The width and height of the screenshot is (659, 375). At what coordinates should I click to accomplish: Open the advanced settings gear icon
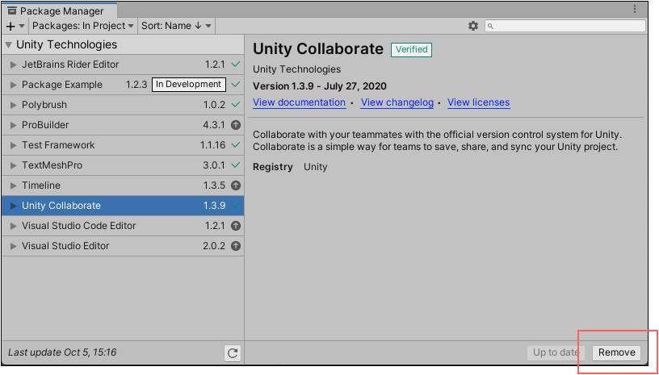click(473, 26)
